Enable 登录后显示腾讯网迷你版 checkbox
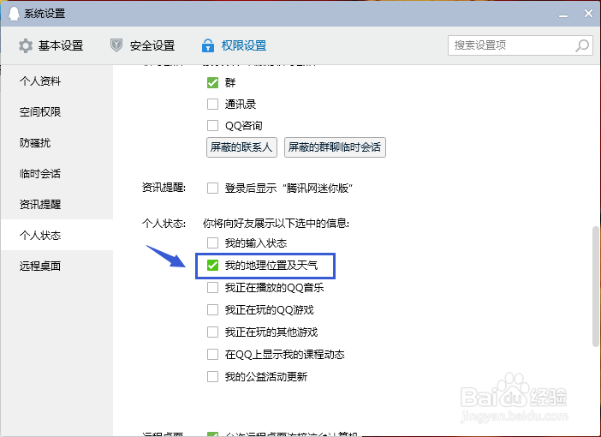Image resolution: width=601 pixels, height=437 pixels. 212,188
